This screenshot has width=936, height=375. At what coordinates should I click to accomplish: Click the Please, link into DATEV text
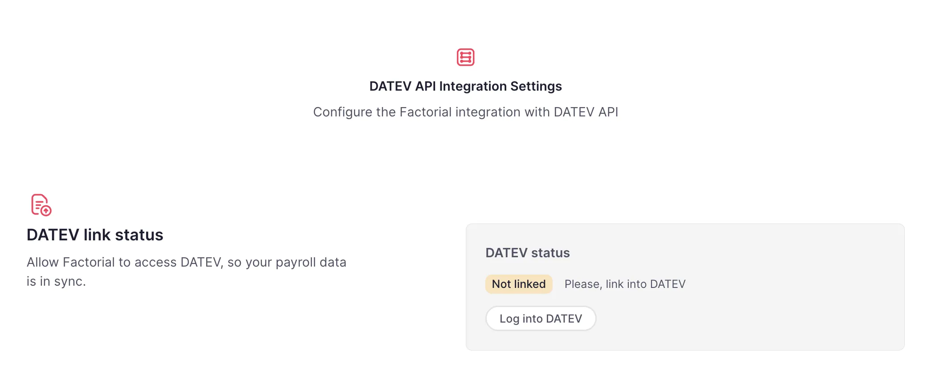coord(624,284)
